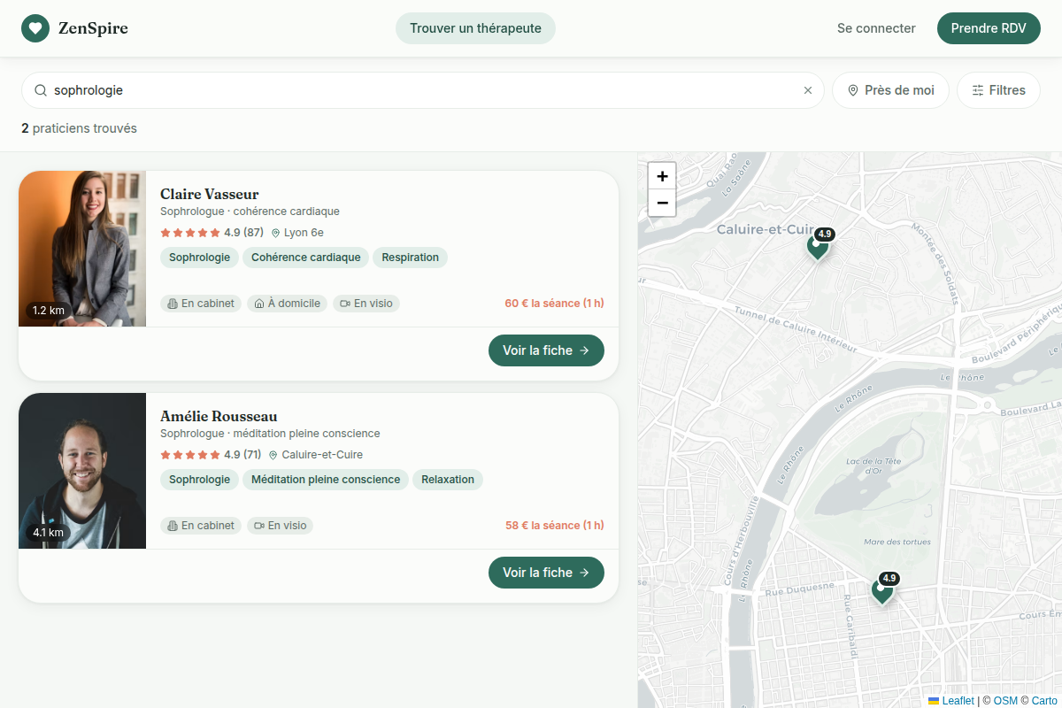The image size is (1062, 708).
Task: Click the 2 praticiens trouvés count
Action: (79, 128)
